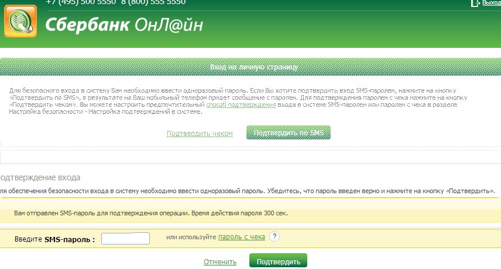Screen dimensions: 501x269
Task: Click the Сбербанк ОнЛ@йн header title
Action: coord(124,25)
